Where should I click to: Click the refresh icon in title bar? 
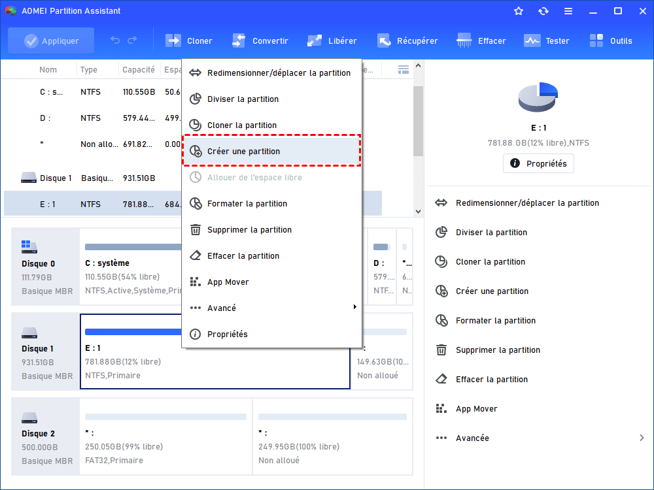543,11
